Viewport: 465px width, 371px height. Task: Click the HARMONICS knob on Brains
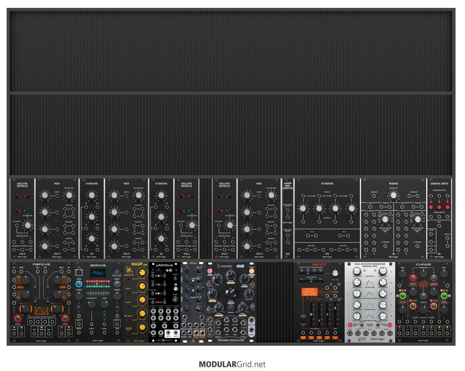pos(92,304)
